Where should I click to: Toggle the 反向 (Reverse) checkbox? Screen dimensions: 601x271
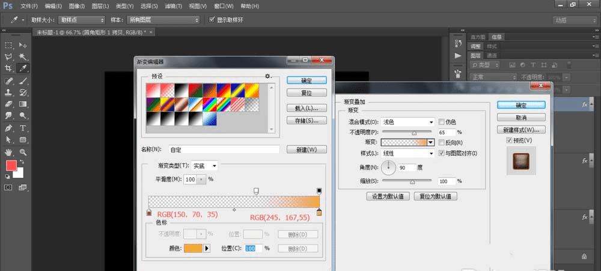tap(442, 143)
